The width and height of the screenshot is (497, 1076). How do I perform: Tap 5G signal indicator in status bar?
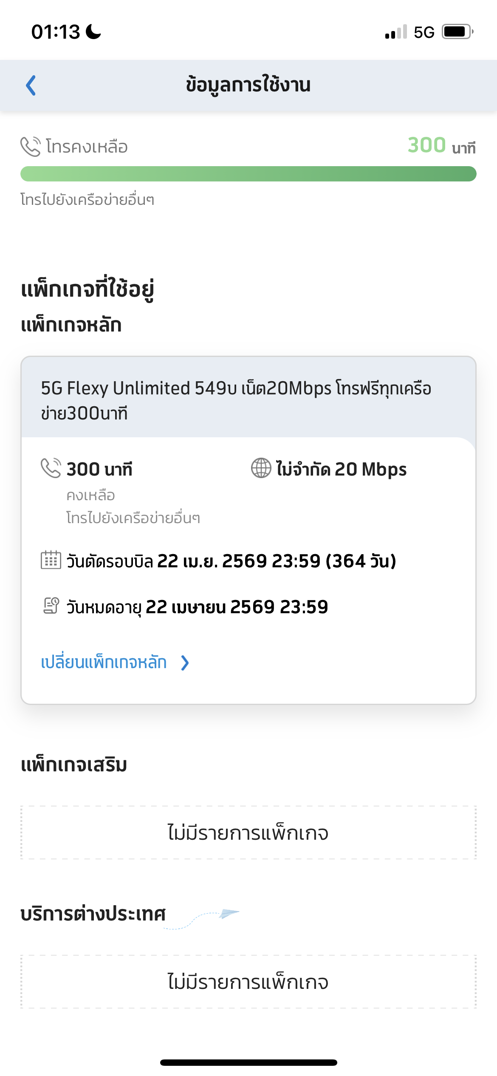424,32
